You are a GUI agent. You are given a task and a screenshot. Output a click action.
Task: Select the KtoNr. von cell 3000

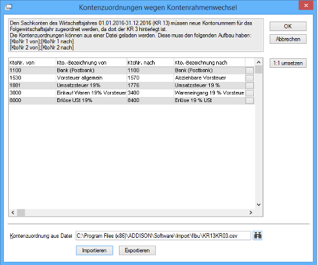pyautogui.click(x=32, y=93)
